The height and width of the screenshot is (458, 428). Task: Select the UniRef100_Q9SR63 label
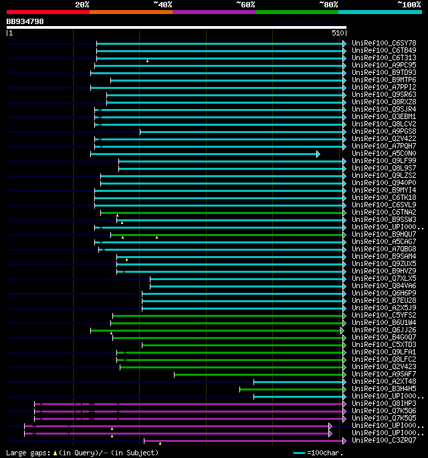[x=384, y=94]
